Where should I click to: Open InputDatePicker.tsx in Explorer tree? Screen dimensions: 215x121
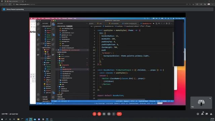pos(68,72)
